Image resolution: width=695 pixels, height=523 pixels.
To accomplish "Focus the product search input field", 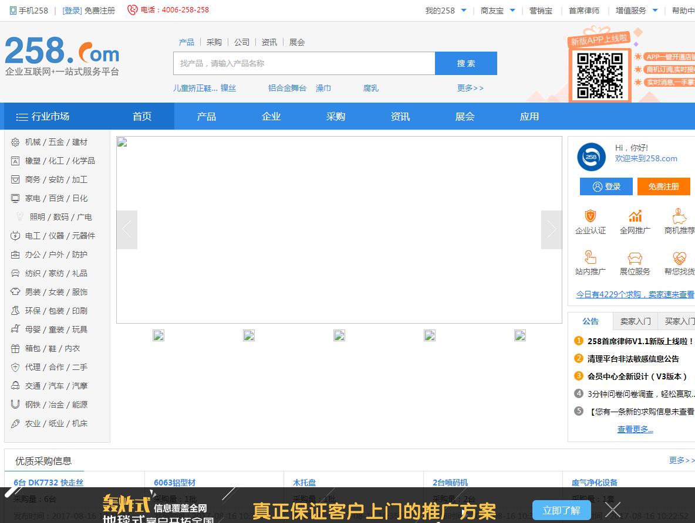I will pos(304,63).
